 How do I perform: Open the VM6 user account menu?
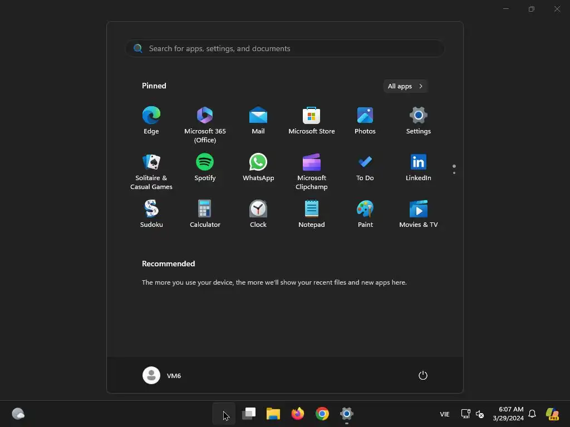click(162, 375)
